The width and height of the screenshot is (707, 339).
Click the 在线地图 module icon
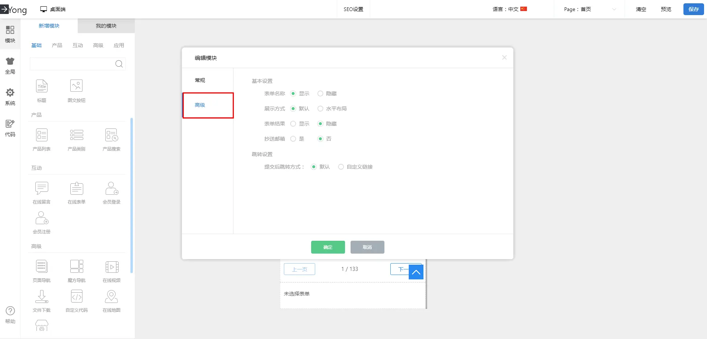tap(111, 297)
